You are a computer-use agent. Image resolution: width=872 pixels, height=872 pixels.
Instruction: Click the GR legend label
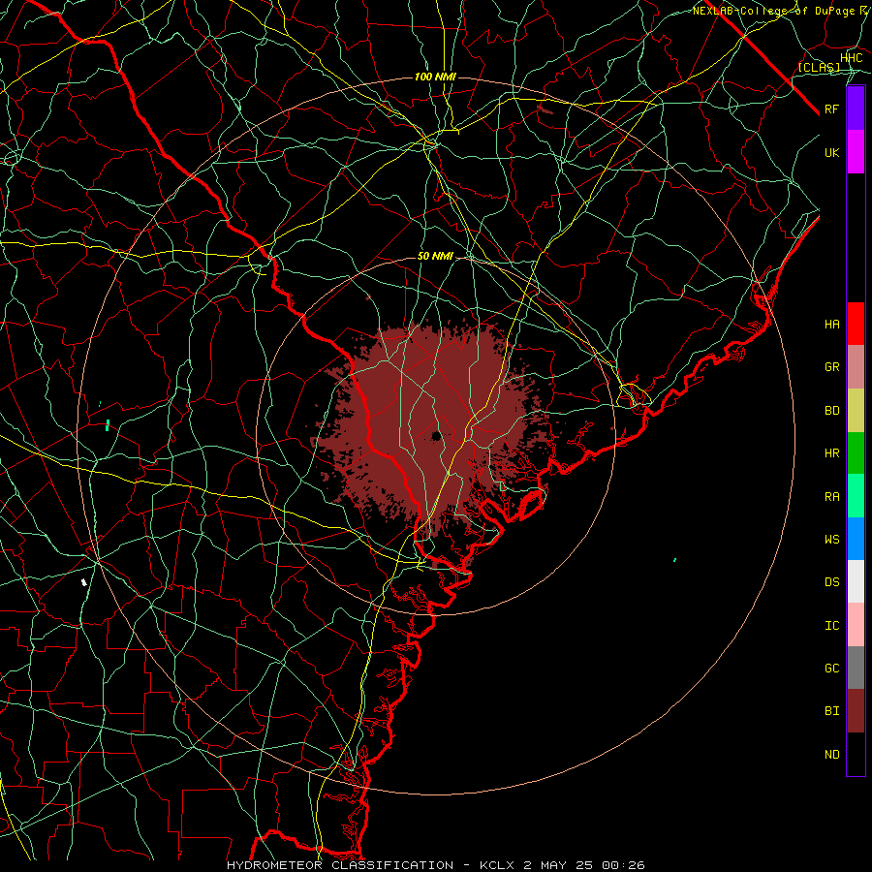click(831, 367)
